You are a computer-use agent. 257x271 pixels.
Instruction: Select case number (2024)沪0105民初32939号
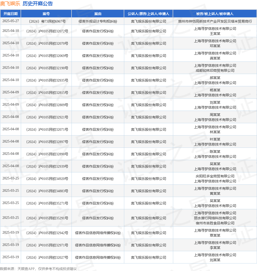47,166
